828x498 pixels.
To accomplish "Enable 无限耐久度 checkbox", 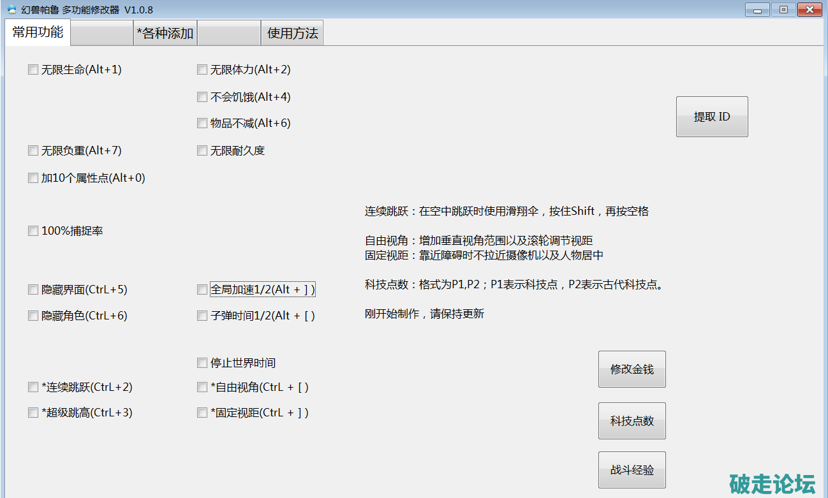I will (x=202, y=151).
